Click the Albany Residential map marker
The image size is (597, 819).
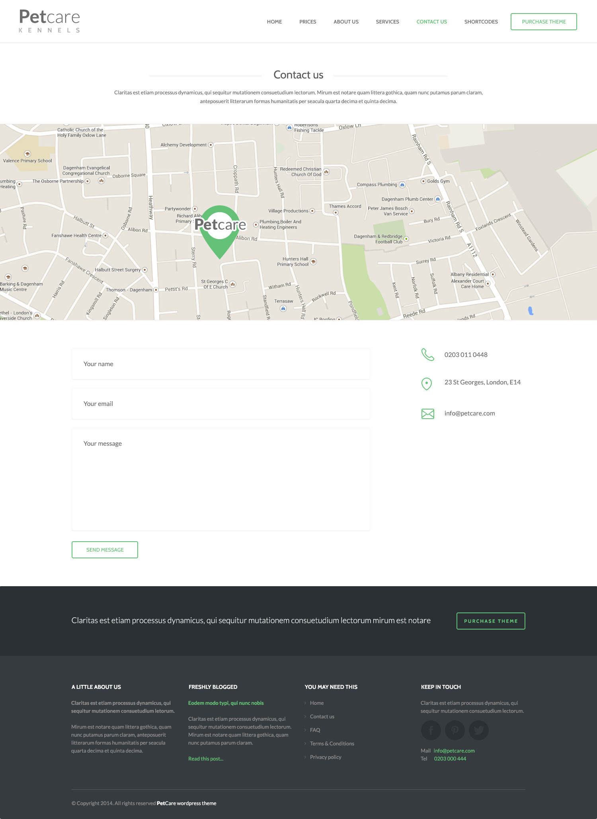click(x=493, y=274)
